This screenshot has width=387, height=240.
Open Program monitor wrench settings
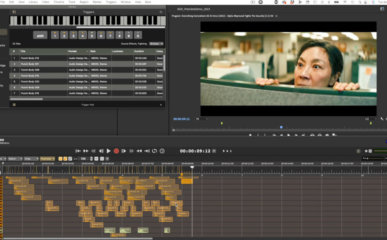coord(382,119)
